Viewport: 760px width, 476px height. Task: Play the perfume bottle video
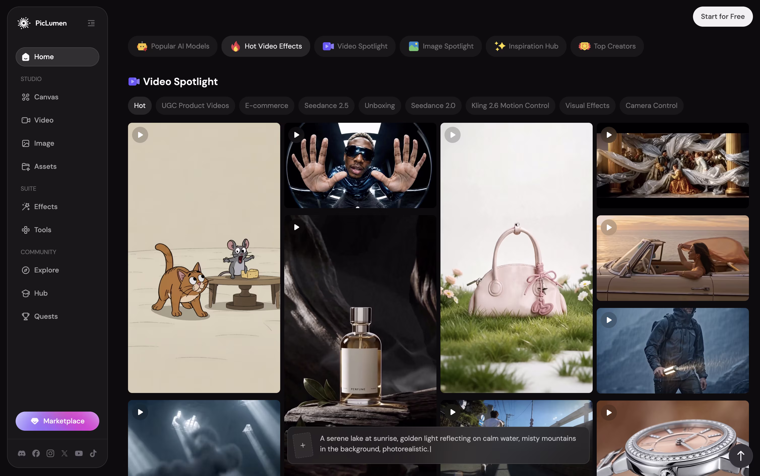(296, 227)
